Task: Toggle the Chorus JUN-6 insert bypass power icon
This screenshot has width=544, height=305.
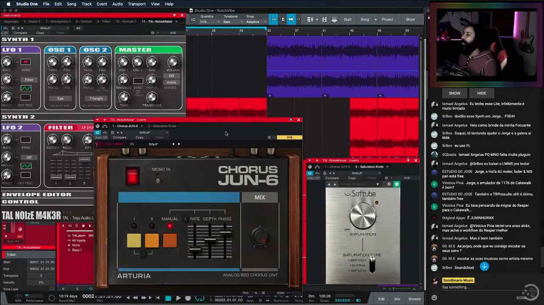Action: 97,133
